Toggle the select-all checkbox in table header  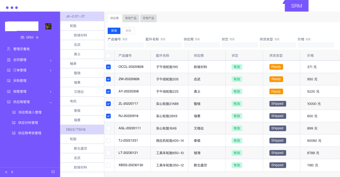108,55
